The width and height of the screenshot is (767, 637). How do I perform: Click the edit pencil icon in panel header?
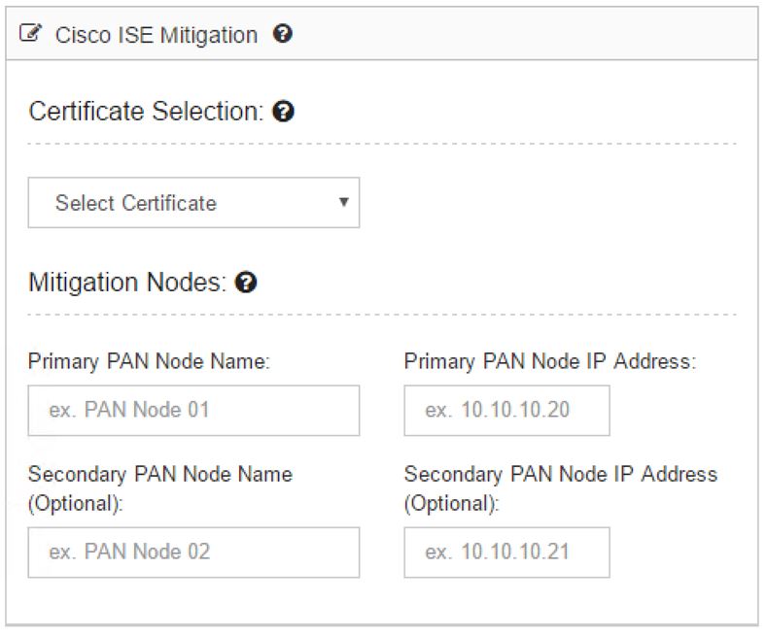30,34
